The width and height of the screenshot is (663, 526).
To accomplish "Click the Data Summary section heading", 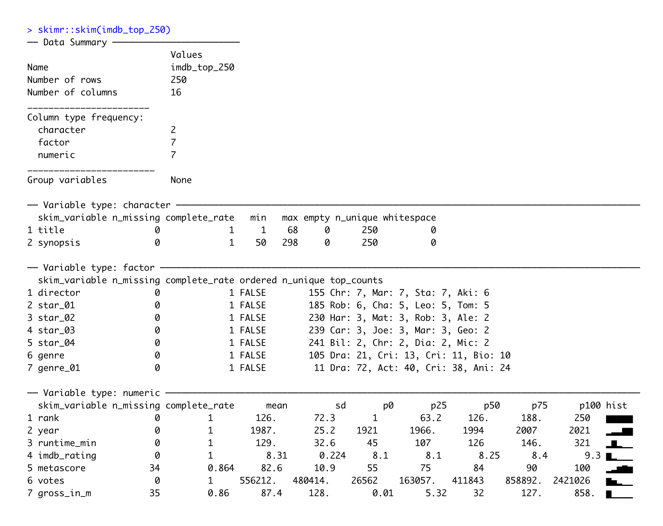I will coord(75,42).
